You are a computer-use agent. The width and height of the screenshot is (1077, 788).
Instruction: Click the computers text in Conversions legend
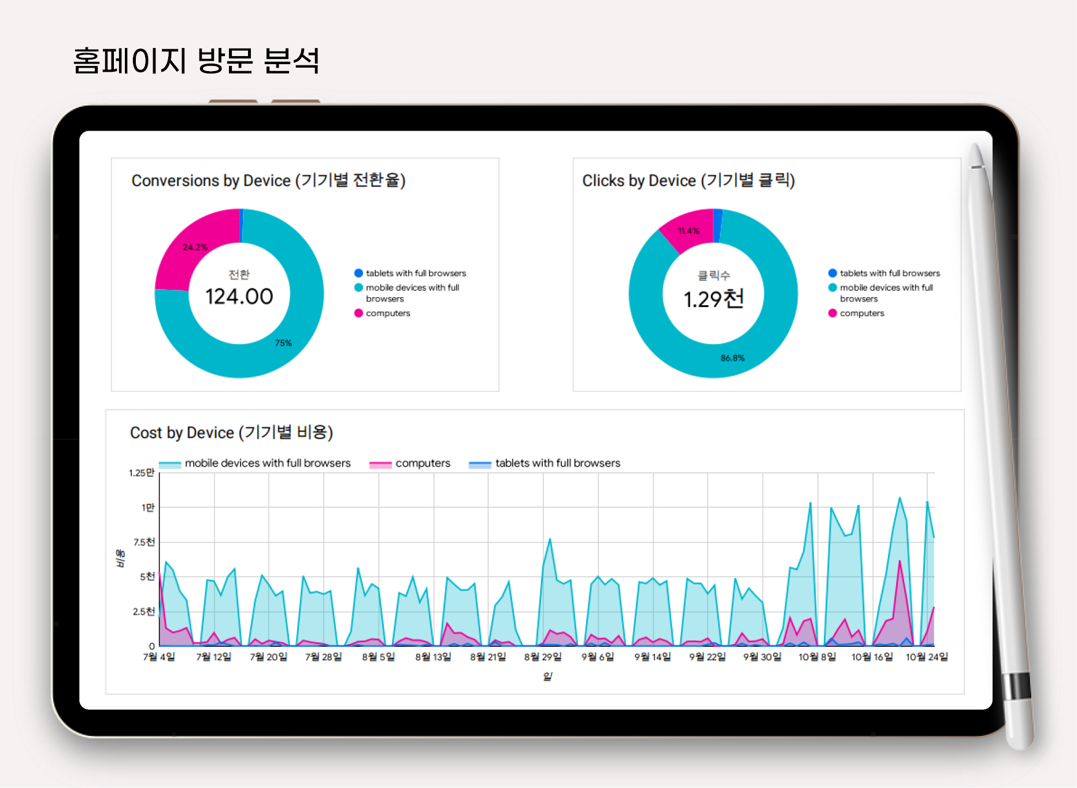388,313
